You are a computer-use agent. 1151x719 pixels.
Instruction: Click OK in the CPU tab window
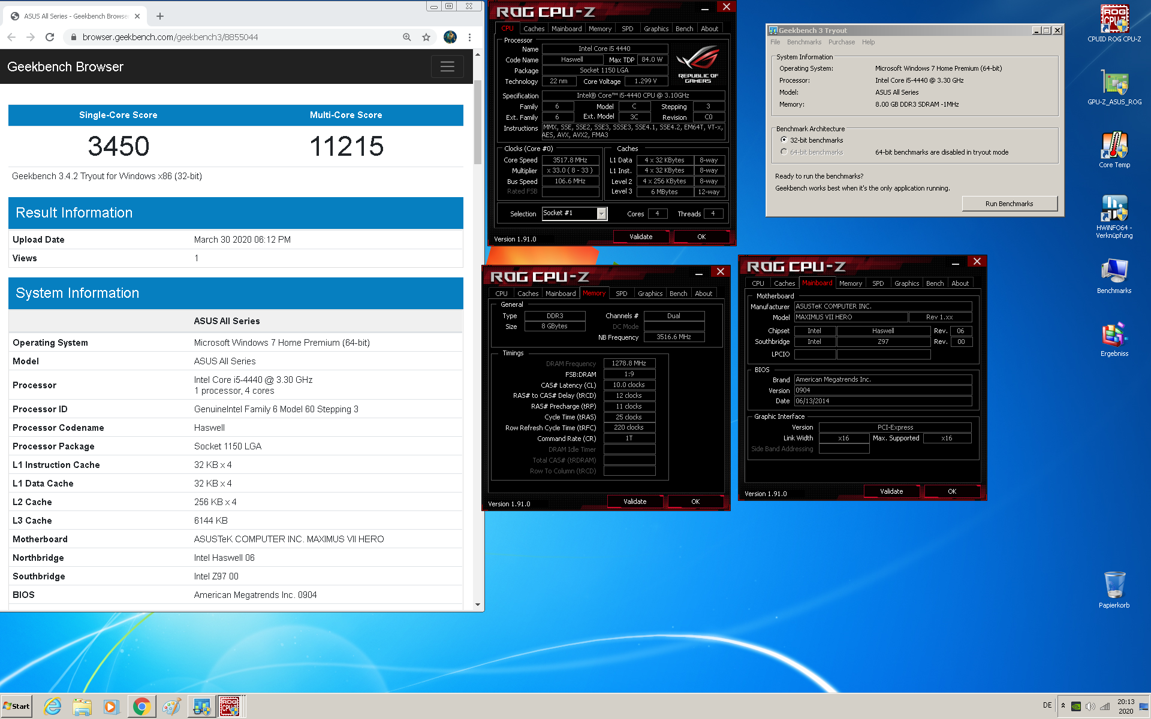point(701,237)
